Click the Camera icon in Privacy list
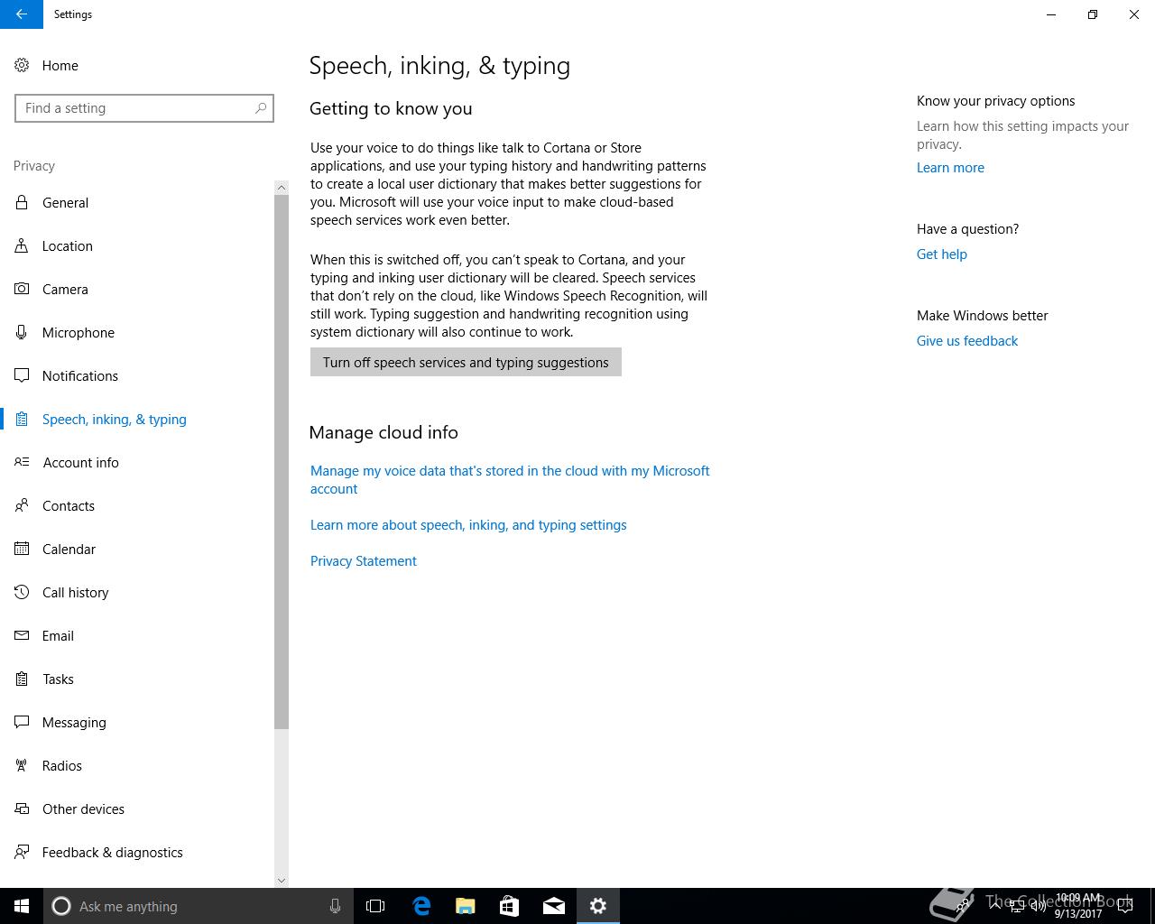This screenshot has height=924, width=1155. point(22,289)
